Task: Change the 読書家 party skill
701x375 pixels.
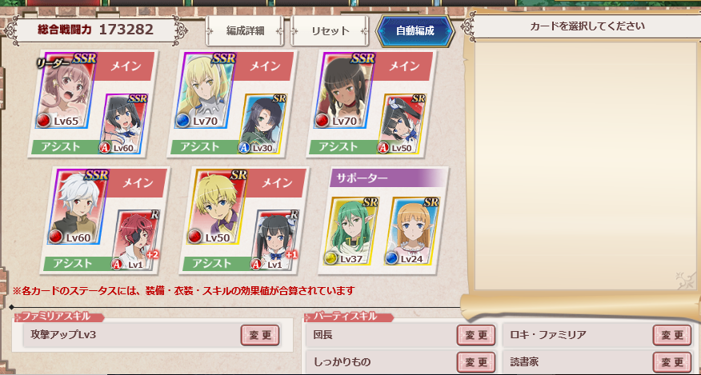Action: pos(672,361)
